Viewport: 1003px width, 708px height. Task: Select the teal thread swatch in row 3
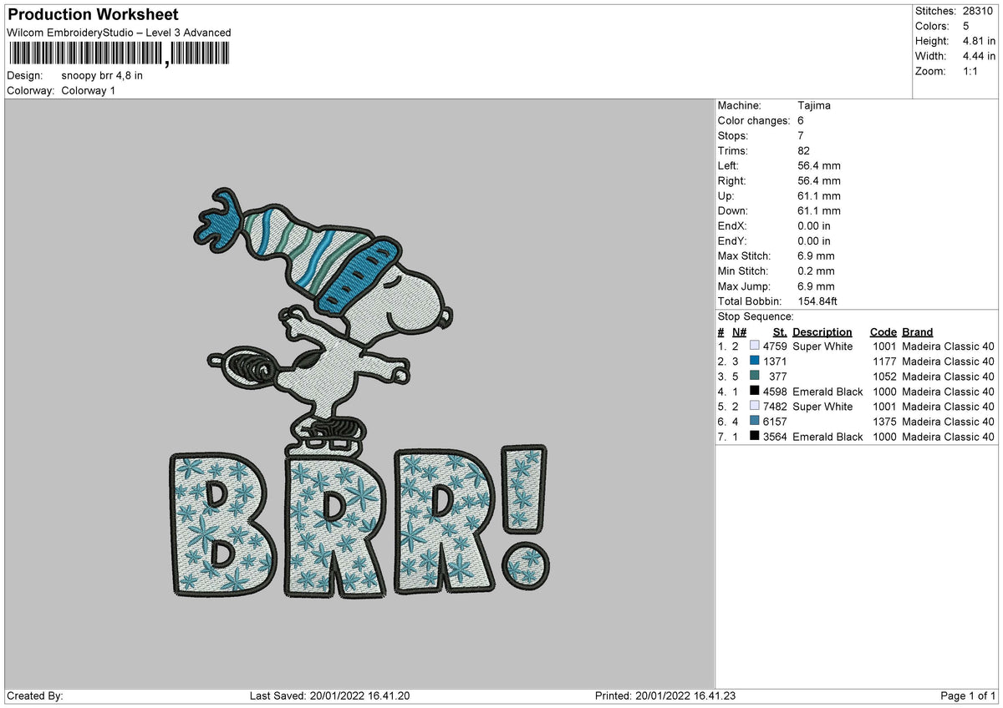[x=756, y=377]
